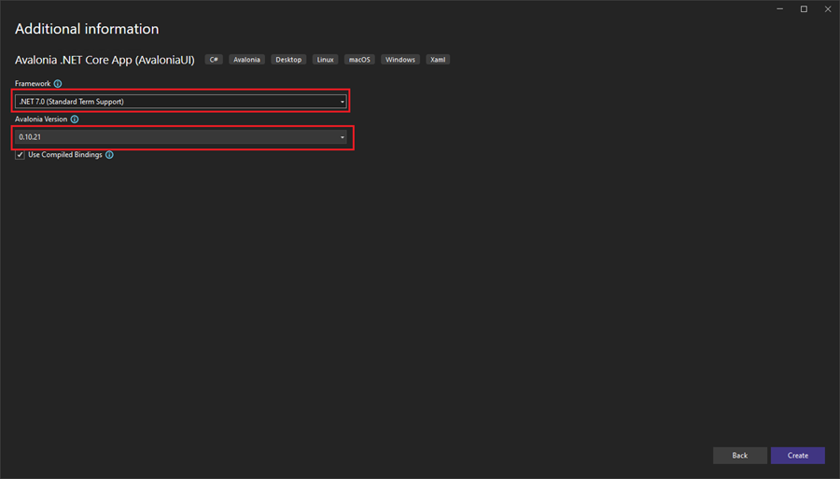Click the Avalonia Version info icon
The height and width of the screenshot is (479, 840).
coord(75,119)
